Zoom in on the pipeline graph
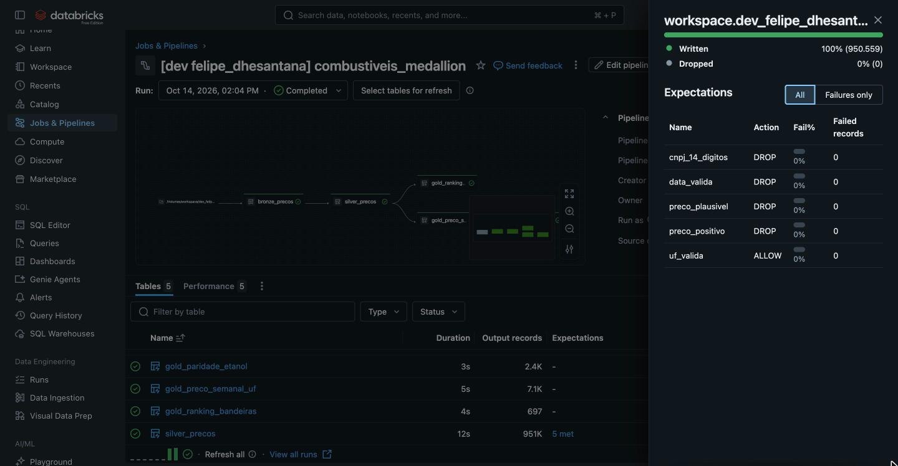 569,212
